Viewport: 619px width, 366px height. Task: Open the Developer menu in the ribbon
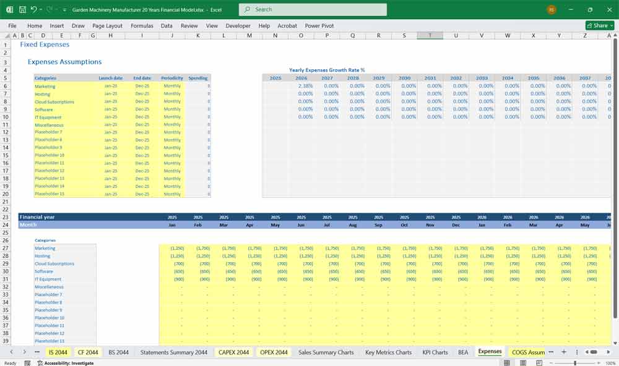[237, 25]
